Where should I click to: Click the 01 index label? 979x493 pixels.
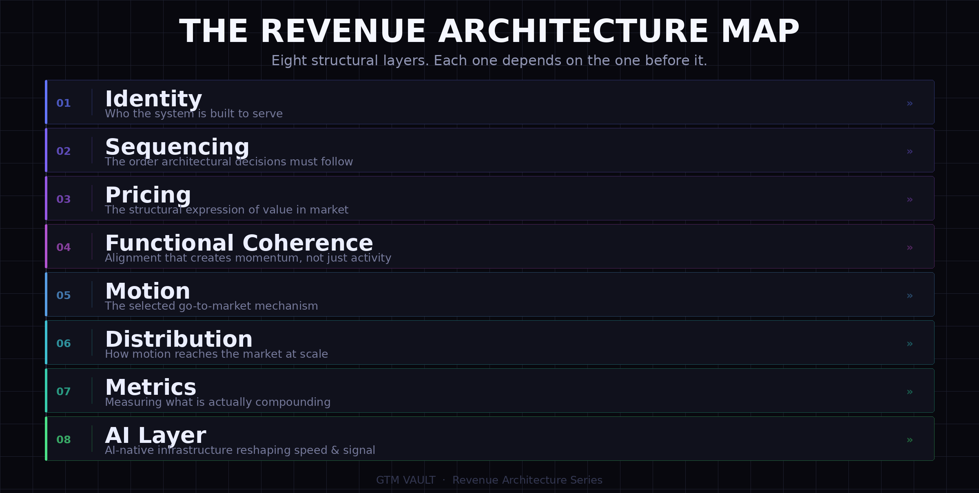click(x=64, y=103)
